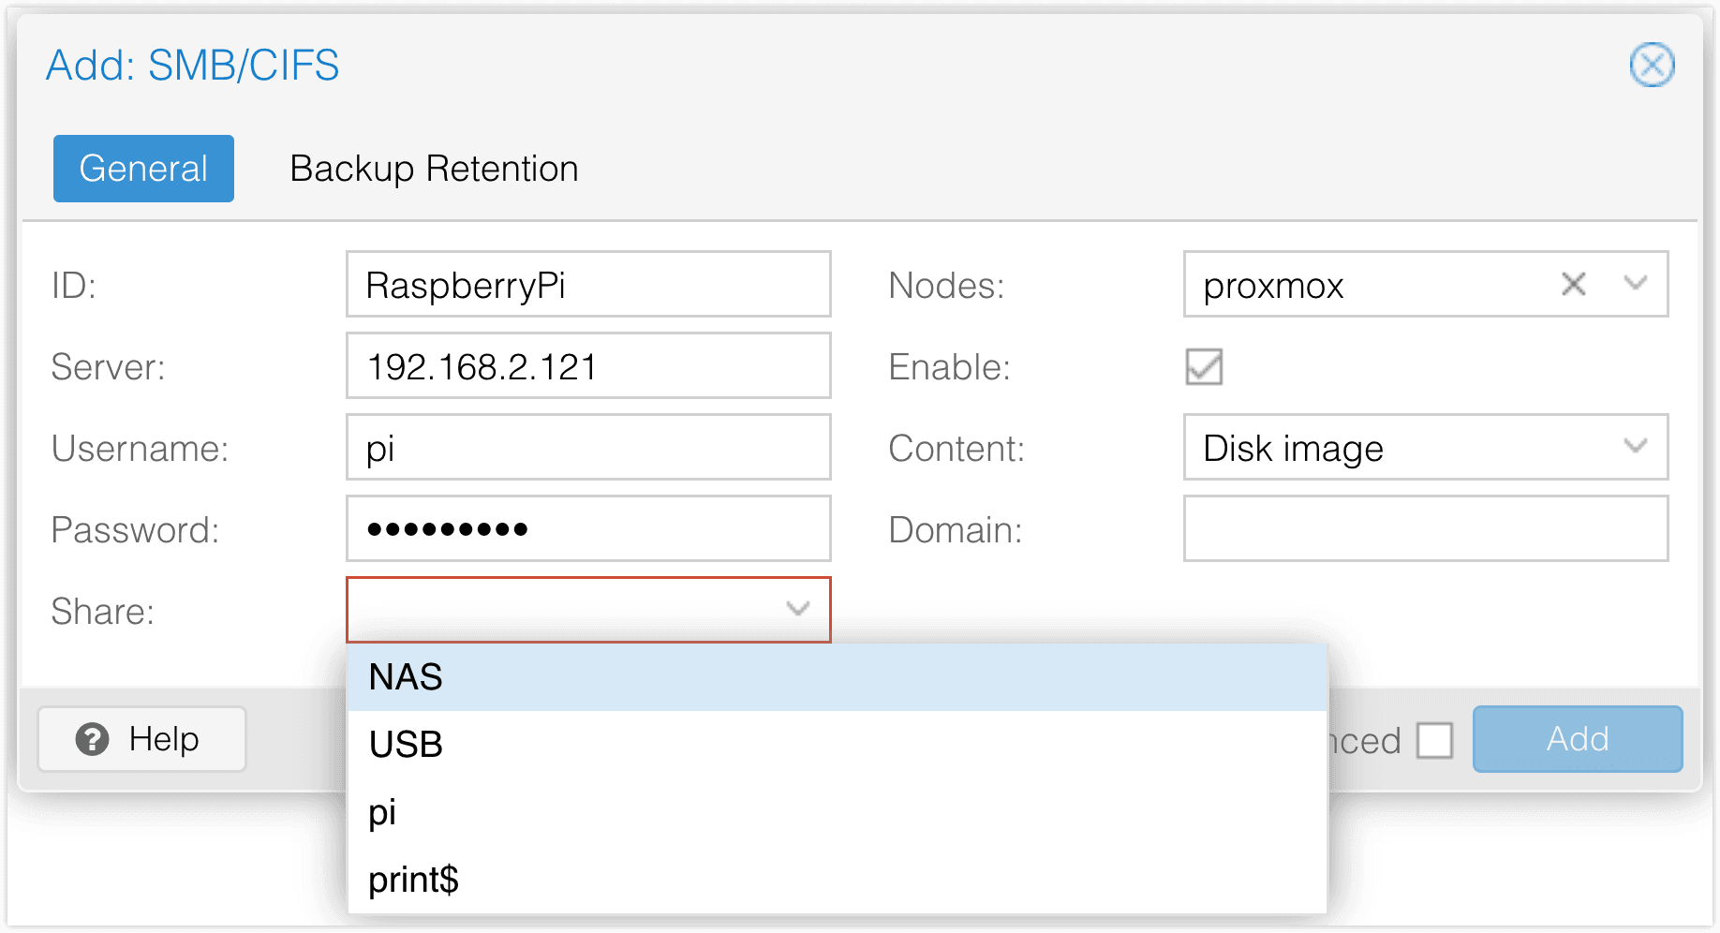This screenshot has height=933, width=1720.
Task: Open the Content dropdown
Action: click(x=1425, y=448)
